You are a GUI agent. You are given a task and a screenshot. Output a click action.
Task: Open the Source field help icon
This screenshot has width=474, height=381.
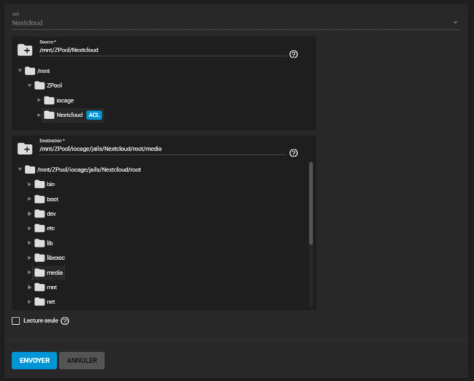[293, 54]
